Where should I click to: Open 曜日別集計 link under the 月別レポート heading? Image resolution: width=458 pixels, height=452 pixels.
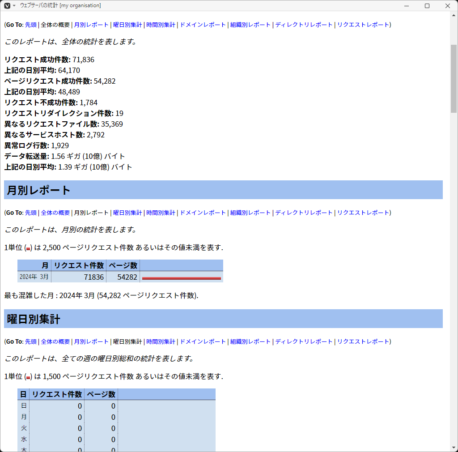tap(127, 213)
